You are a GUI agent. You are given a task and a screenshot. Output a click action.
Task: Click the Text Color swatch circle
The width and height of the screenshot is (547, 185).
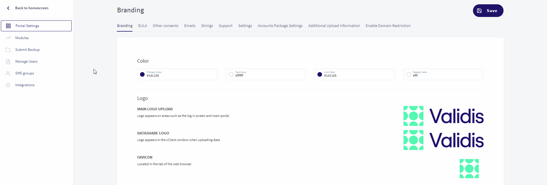pos(231,74)
